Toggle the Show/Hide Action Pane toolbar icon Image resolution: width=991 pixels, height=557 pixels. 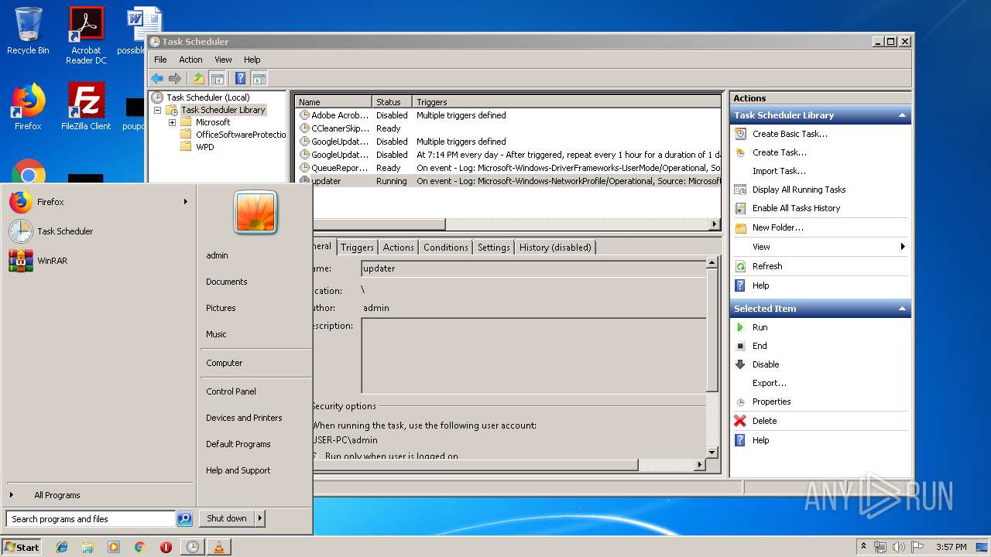[x=259, y=78]
